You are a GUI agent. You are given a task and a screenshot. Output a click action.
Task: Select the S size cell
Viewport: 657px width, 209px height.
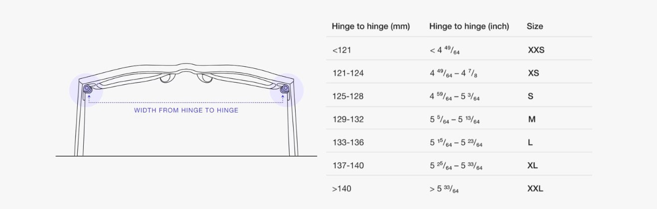point(530,96)
